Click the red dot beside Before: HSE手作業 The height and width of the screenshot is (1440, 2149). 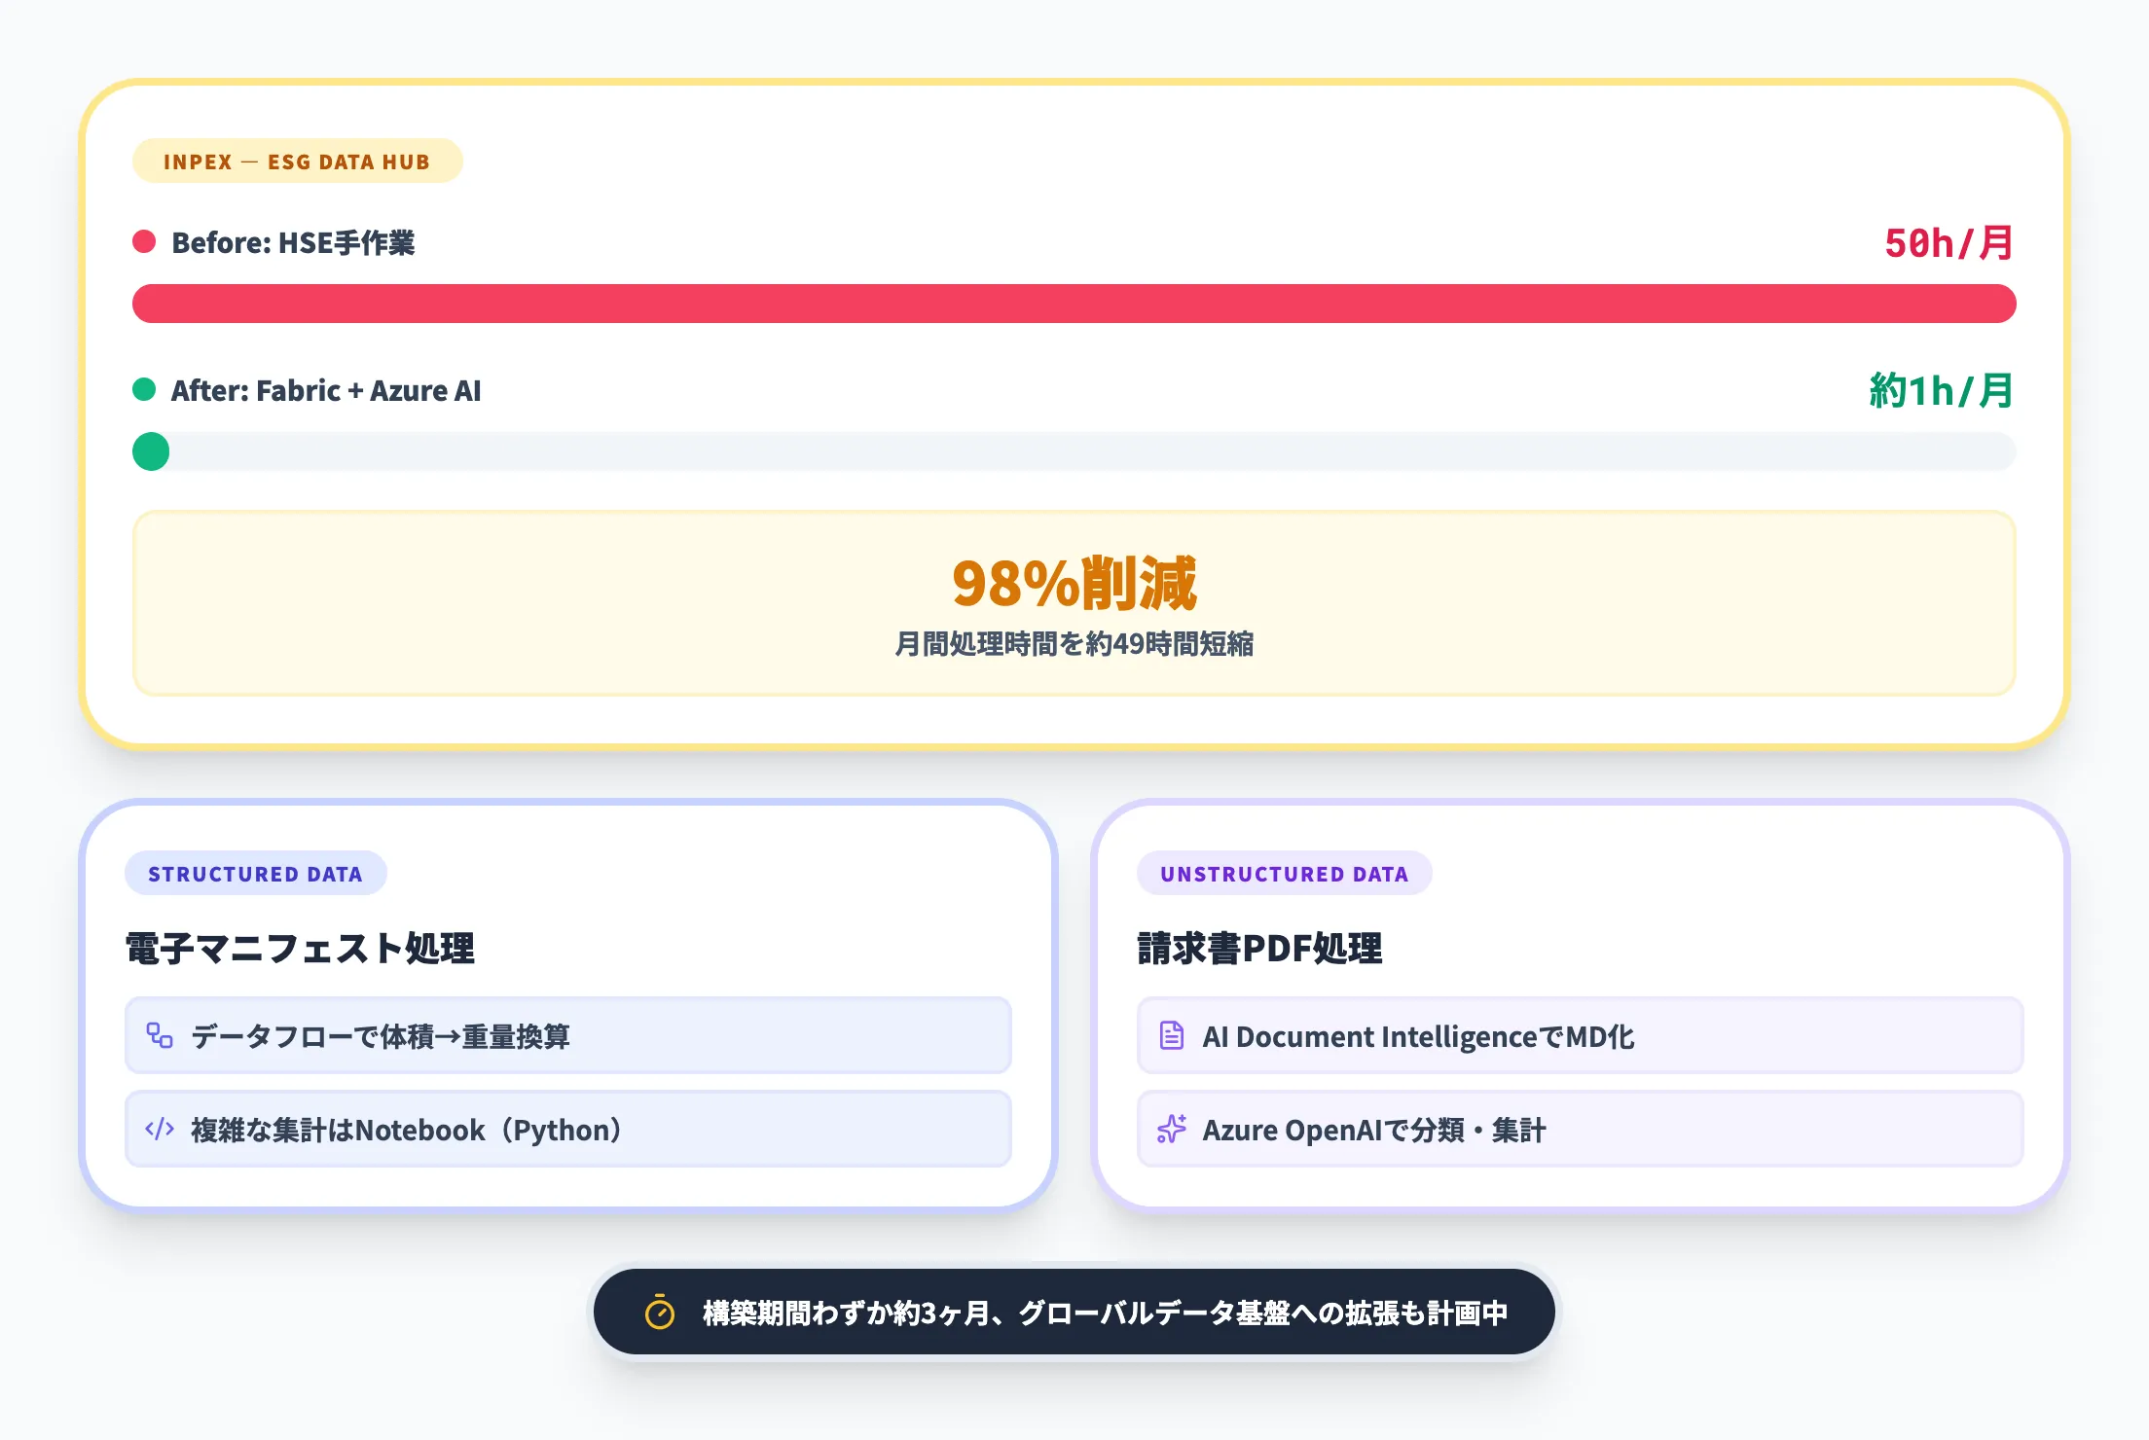[x=144, y=242]
